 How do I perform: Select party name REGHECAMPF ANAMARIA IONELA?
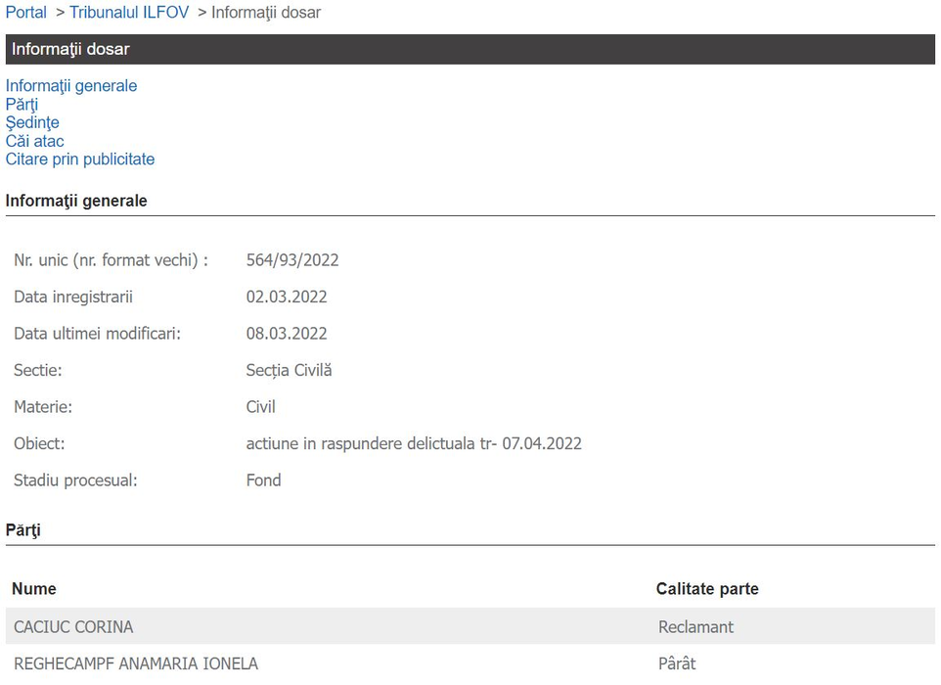136,663
